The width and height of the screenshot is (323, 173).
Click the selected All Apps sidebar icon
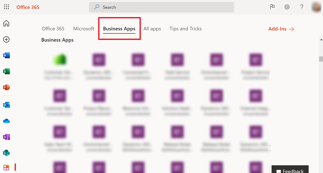[x=7, y=168]
